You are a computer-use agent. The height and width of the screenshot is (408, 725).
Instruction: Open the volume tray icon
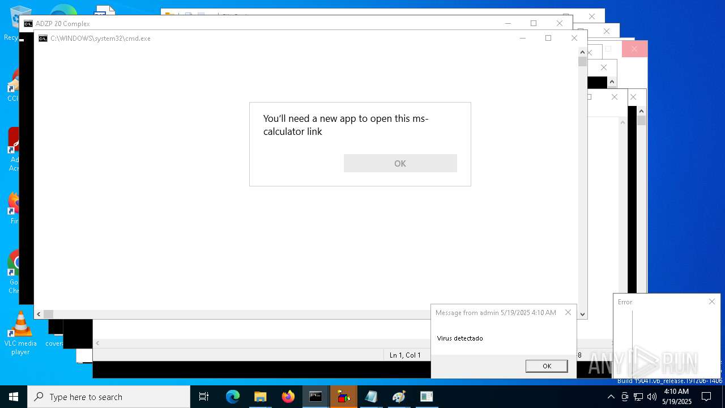tap(652, 397)
